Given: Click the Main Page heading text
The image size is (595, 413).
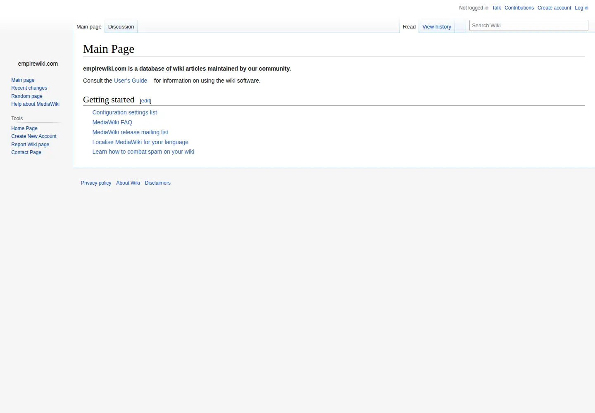Looking at the screenshot, I should pos(109,49).
